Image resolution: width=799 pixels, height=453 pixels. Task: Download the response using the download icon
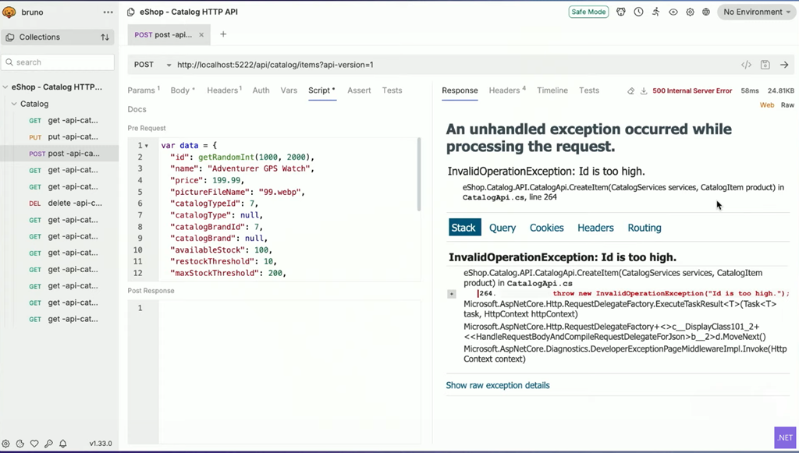point(644,91)
